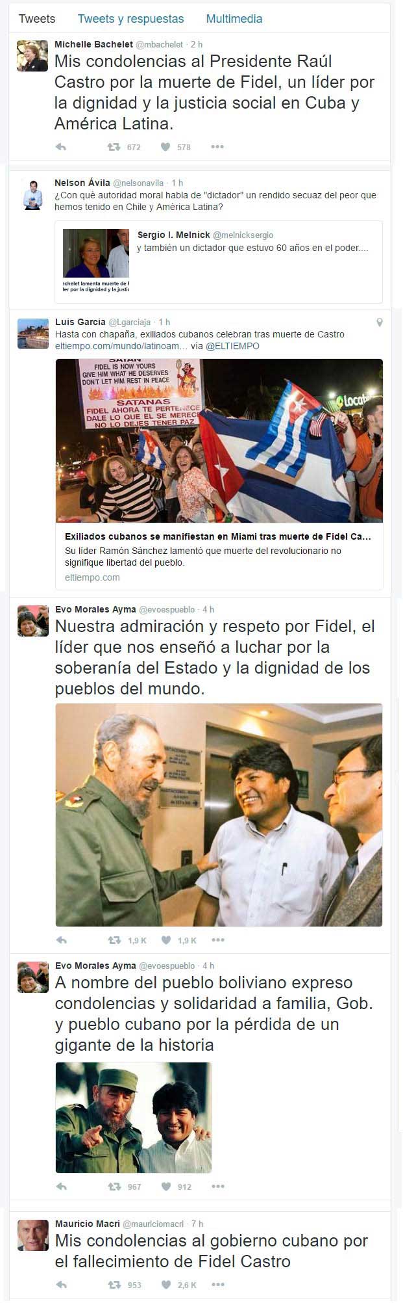This screenshot has height=1303, width=403.
Task: View the Fidel and Evo handshake photo
Action: click(219, 815)
